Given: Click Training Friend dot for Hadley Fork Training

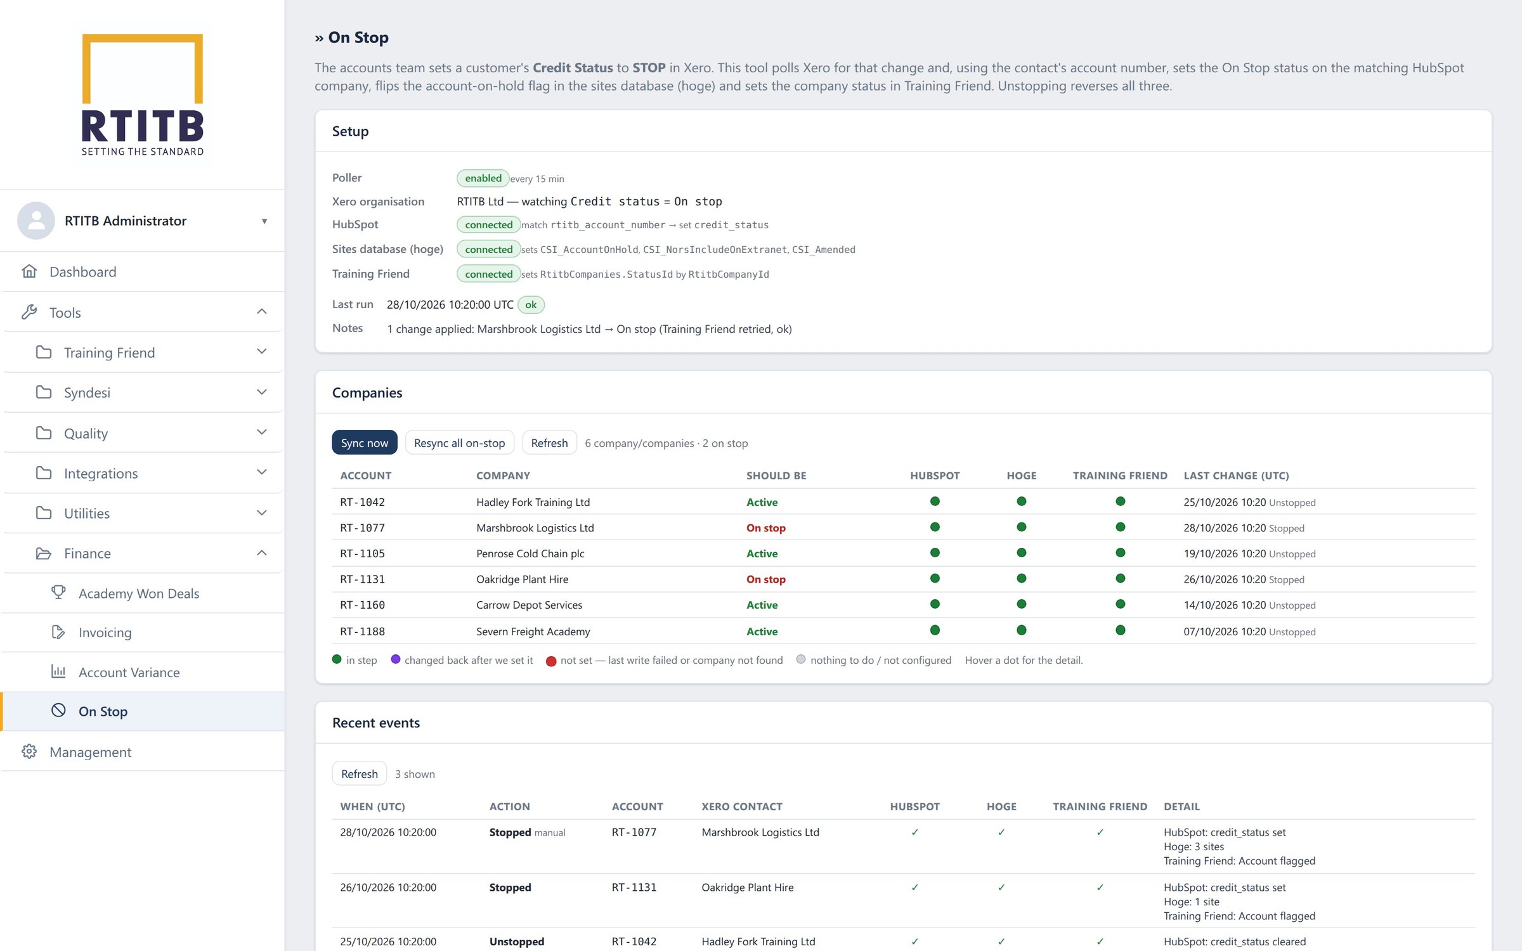Looking at the screenshot, I should (x=1120, y=501).
